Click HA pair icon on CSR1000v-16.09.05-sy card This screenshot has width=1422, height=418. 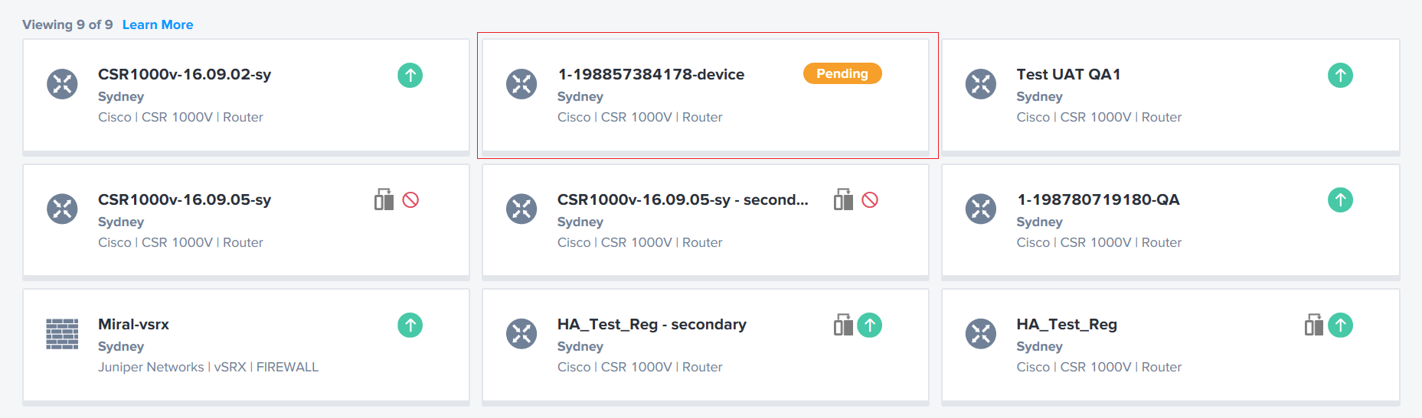click(x=384, y=199)
